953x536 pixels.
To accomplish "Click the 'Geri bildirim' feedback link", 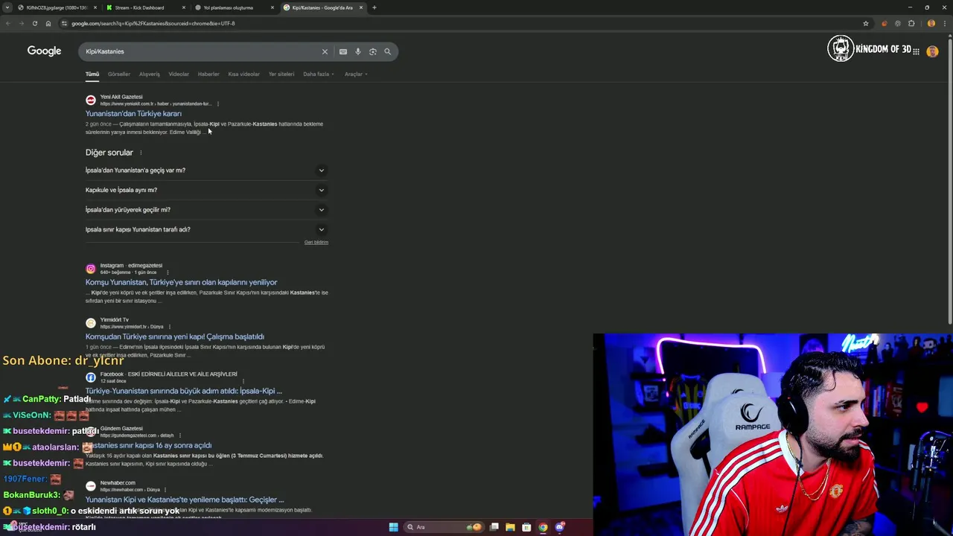I will click(x=316, y=242).
